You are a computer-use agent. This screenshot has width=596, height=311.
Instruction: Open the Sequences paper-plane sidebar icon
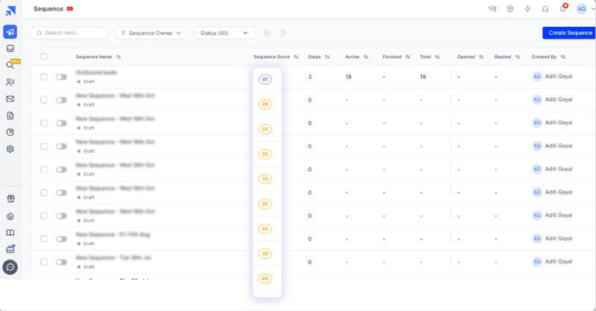[x=10, y=32]
